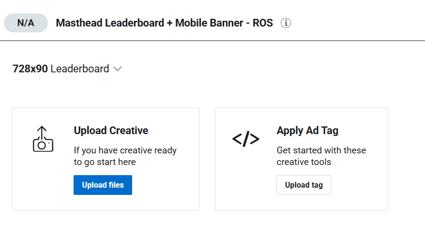Click 'to go start here' description line
This screenshot has height=247, width=425.
coord(105,162)
